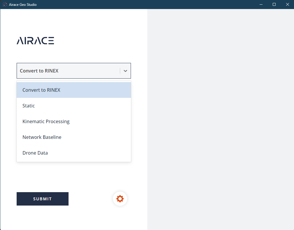Click the Airace app icon in title bar
Viewport: 294px width, 230px height.
click(x=5, y=5)
